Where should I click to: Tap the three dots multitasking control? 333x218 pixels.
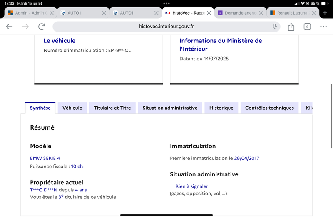pos(166,4)
